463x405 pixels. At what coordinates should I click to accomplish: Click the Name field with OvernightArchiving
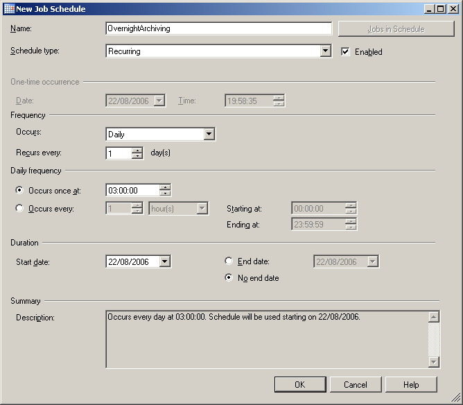click(218, 28)
